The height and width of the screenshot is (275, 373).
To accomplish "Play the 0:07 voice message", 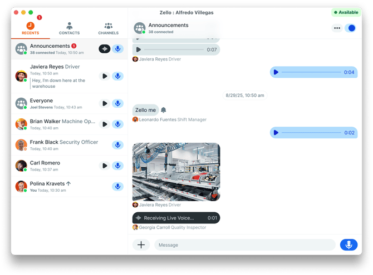I will 139,49.
